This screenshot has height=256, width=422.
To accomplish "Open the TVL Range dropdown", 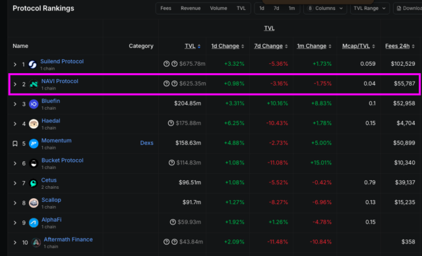I will [369, 9].
